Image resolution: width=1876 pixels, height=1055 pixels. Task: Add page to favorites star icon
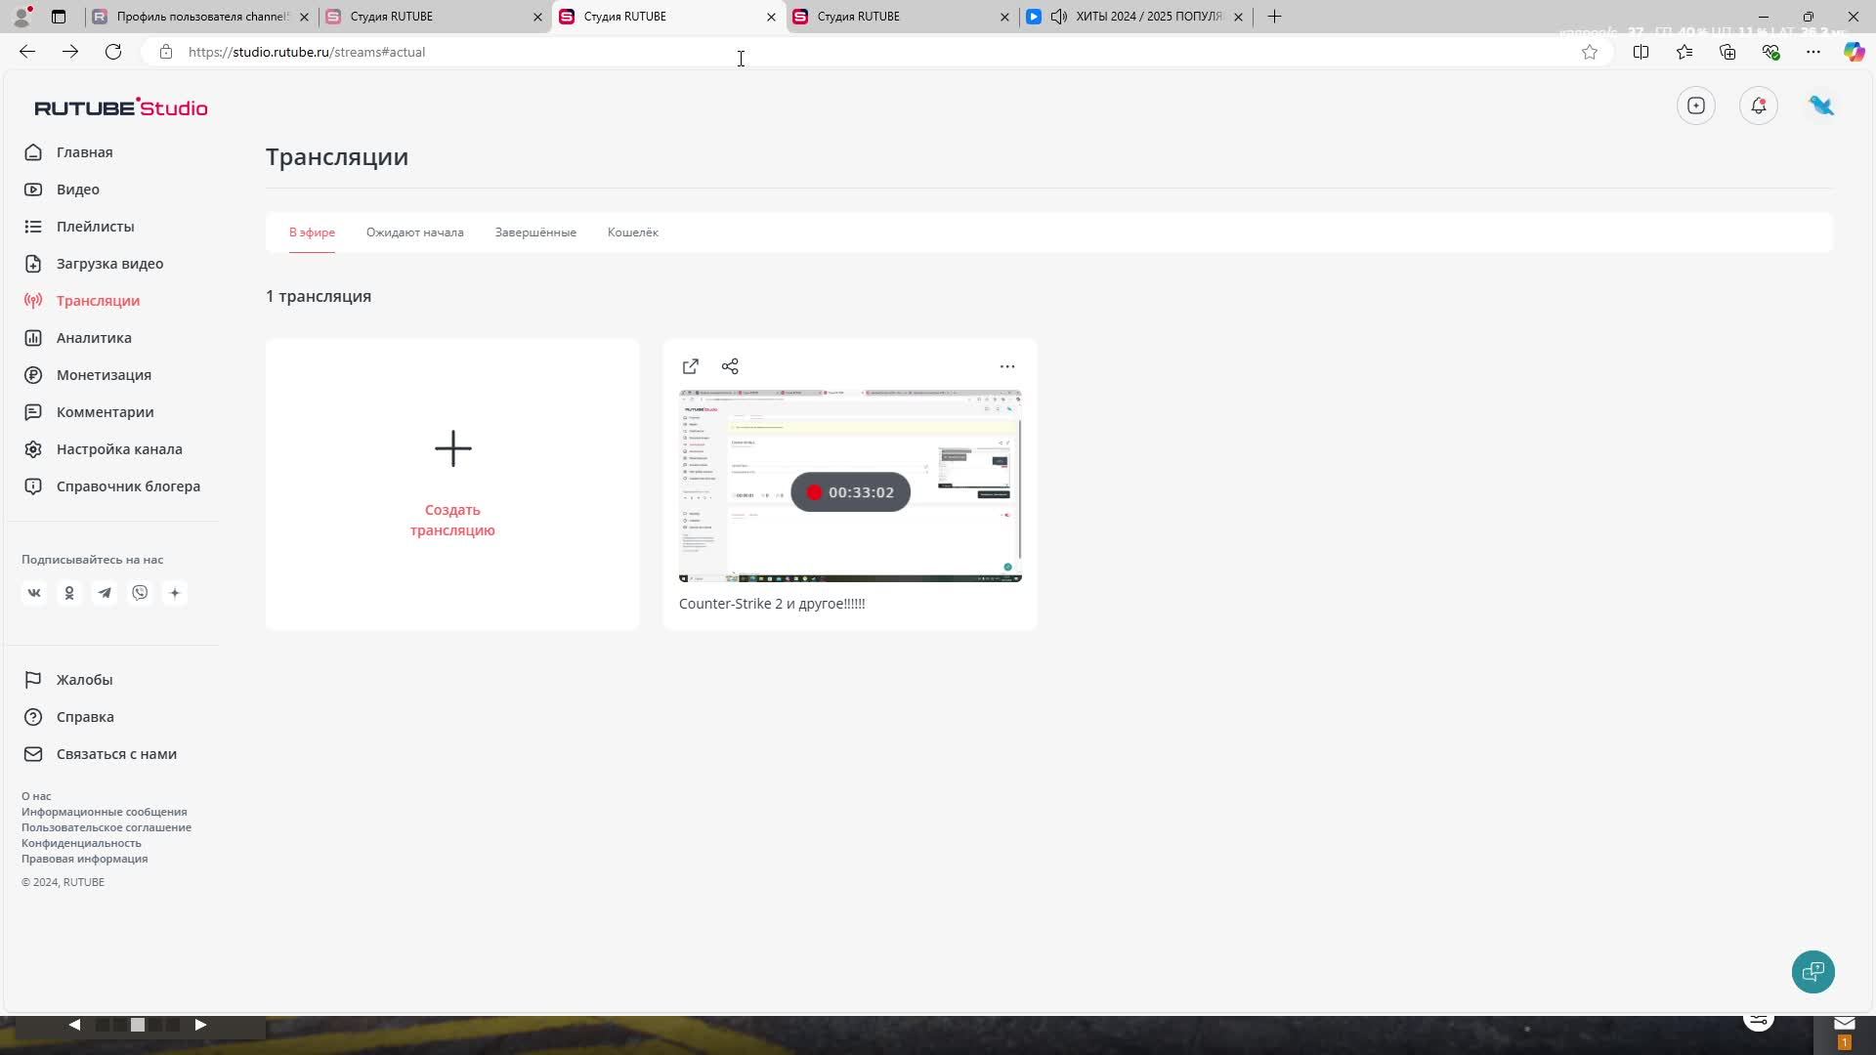click(x=1590, y=52)
